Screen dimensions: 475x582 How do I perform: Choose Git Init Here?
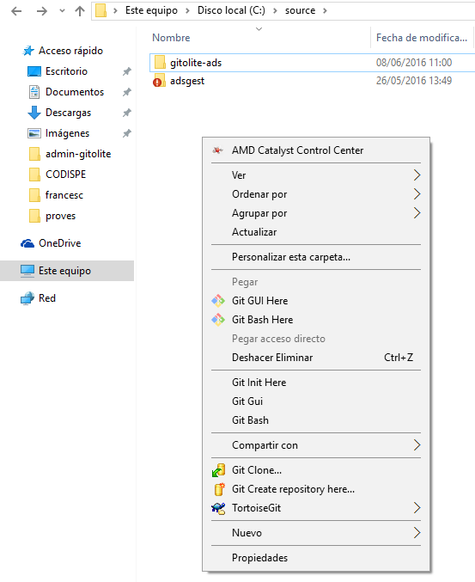(x=316, y=383)
